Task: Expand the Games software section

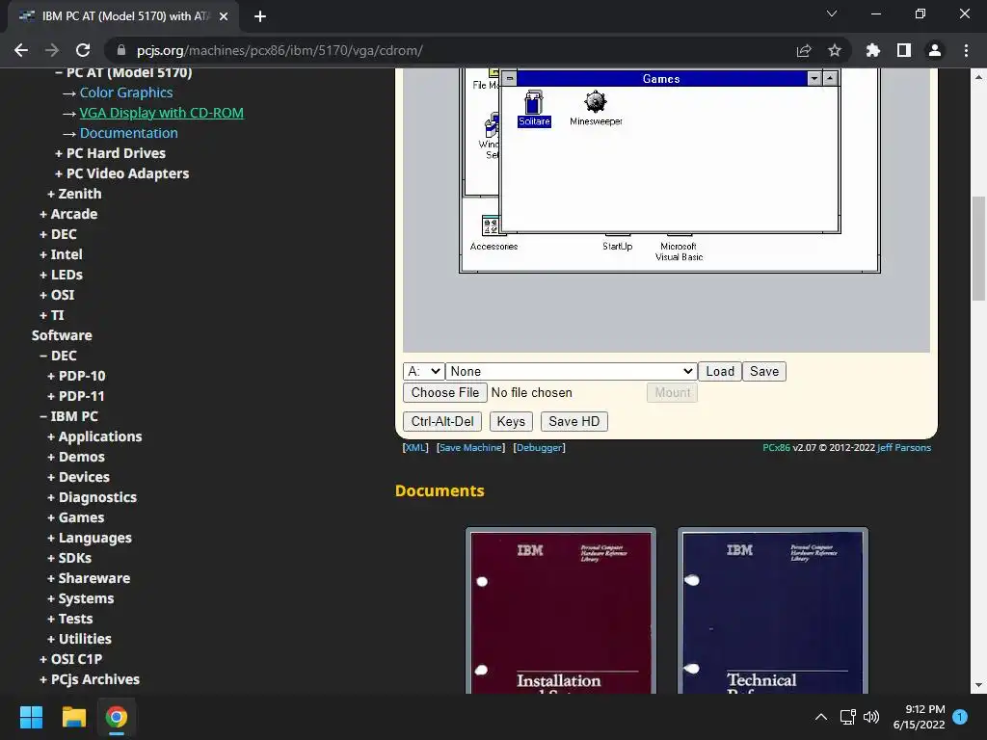Action: tap(76, 517)
